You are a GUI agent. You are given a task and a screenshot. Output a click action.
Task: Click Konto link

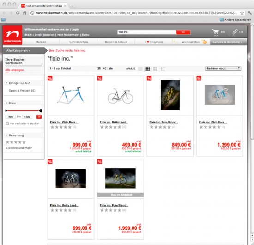click(85, 35)
